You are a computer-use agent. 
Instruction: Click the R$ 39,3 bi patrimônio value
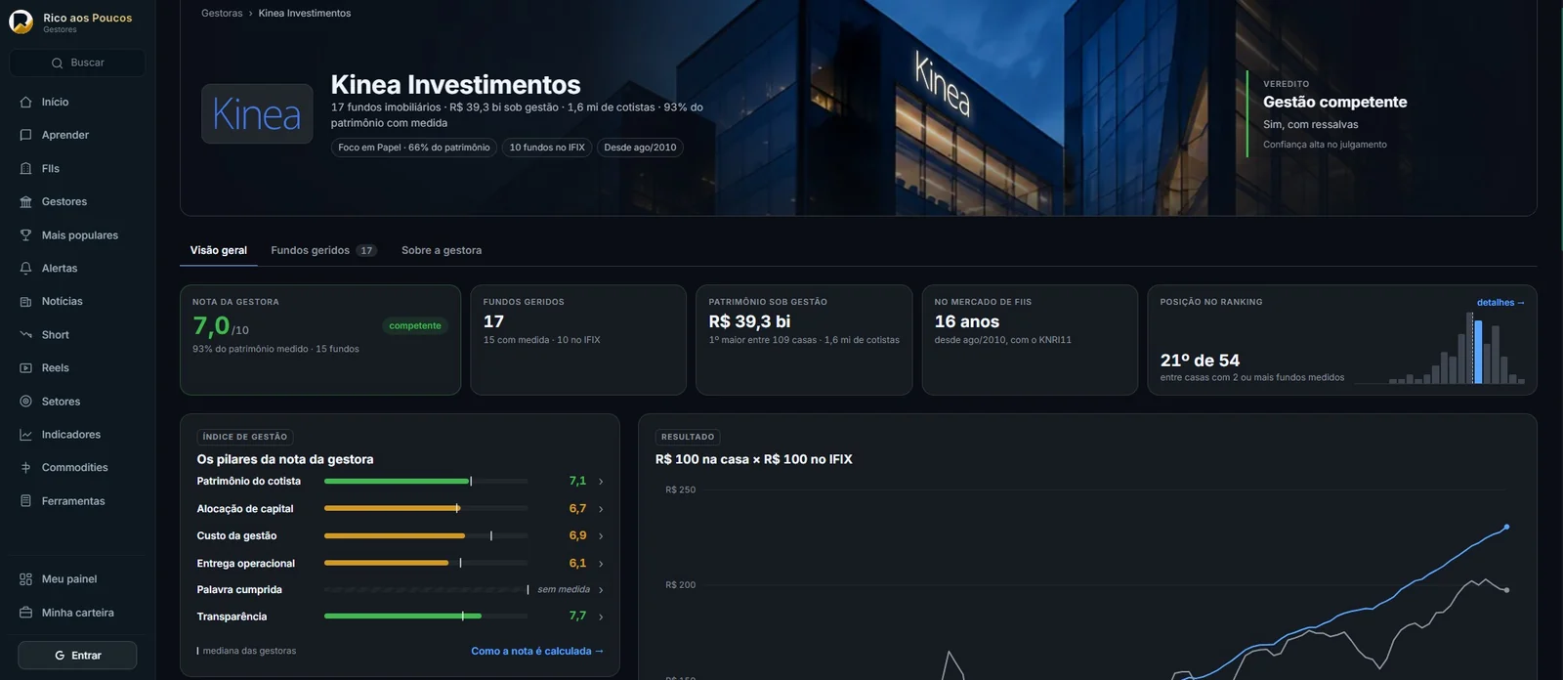(749, 321)
